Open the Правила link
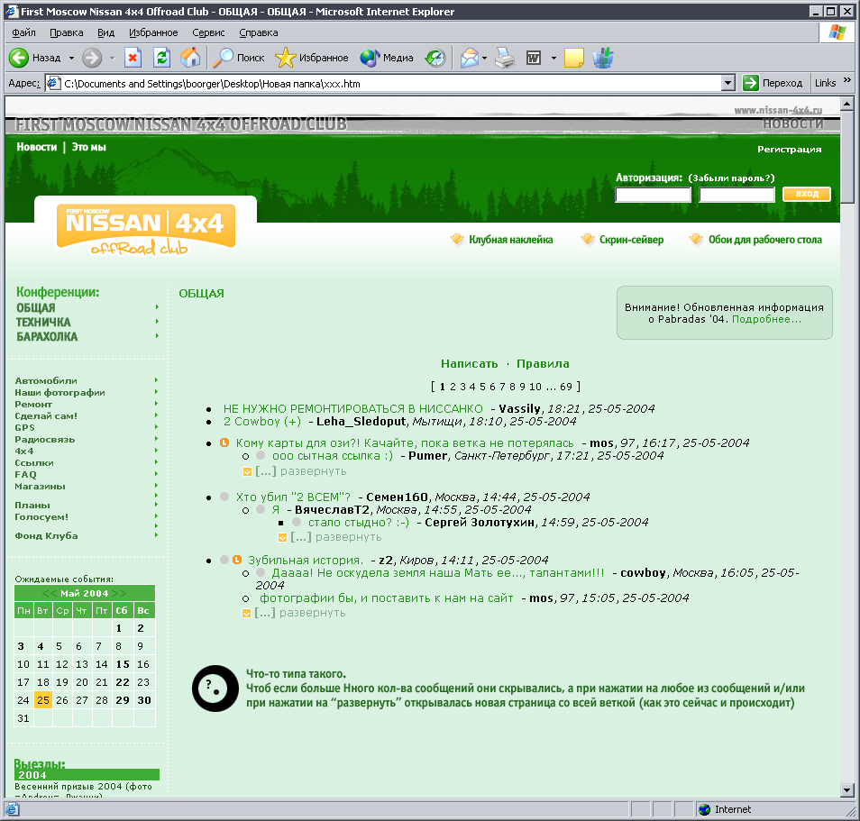Viewport: 860px width, 821px height. tap(543, 363)
